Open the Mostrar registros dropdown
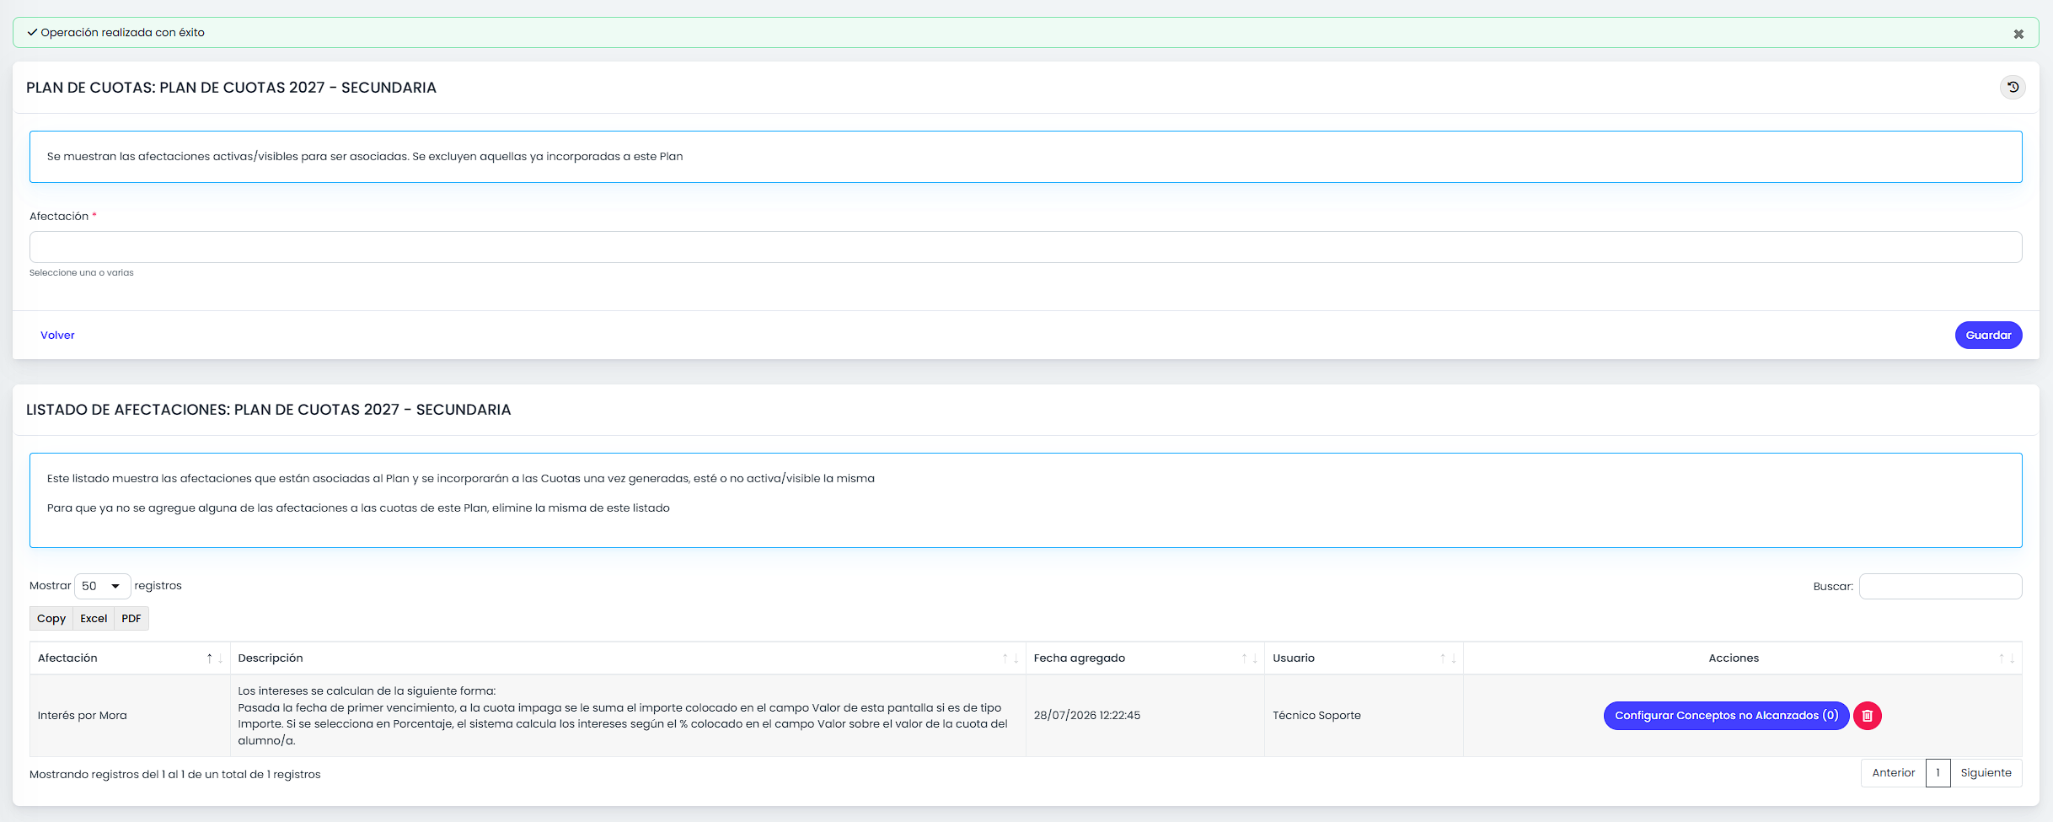The height and width of the screenshot is (822, 2053). [102, 586]
